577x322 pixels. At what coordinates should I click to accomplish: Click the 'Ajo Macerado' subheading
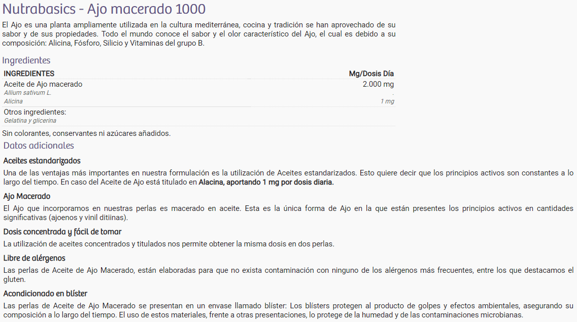pyautogui.click(x=27, y=196)
